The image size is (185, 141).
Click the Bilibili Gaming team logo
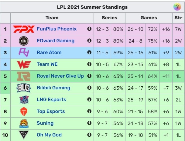tap(24, 88)
